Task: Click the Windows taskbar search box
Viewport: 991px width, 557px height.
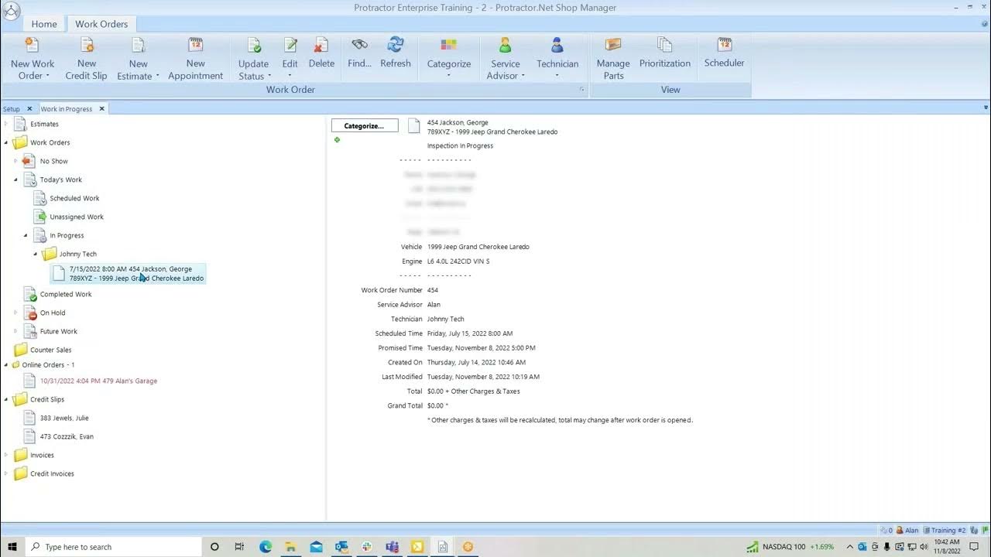Action: tap(112, 547)
